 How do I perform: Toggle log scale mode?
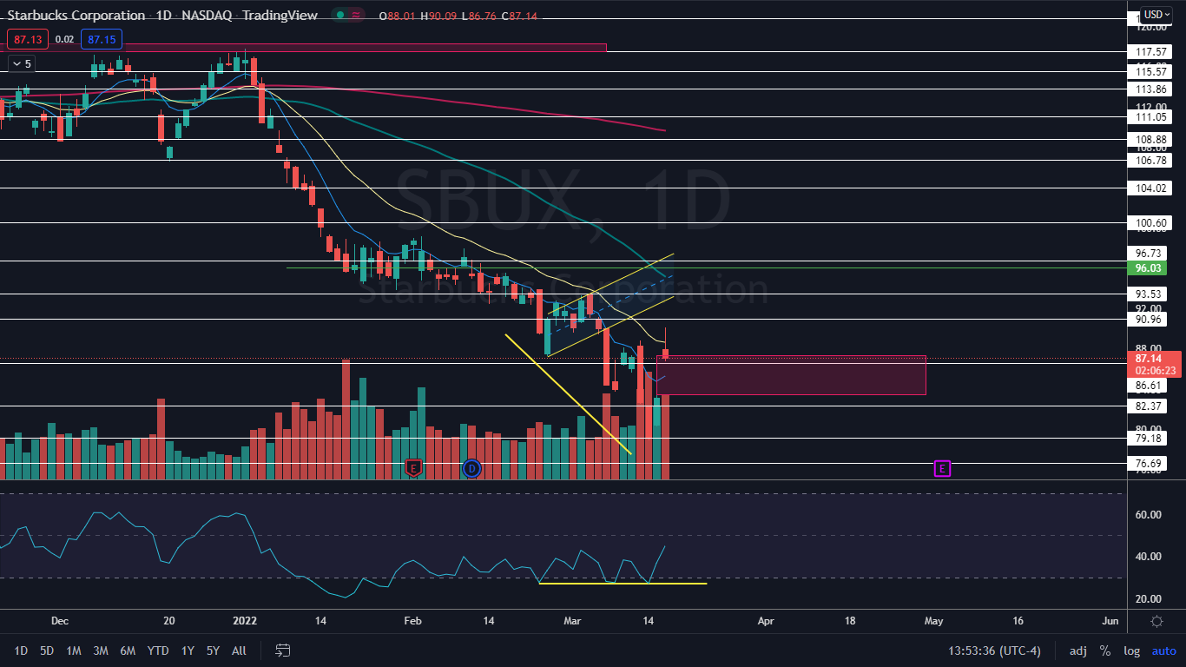[1131, 650]
